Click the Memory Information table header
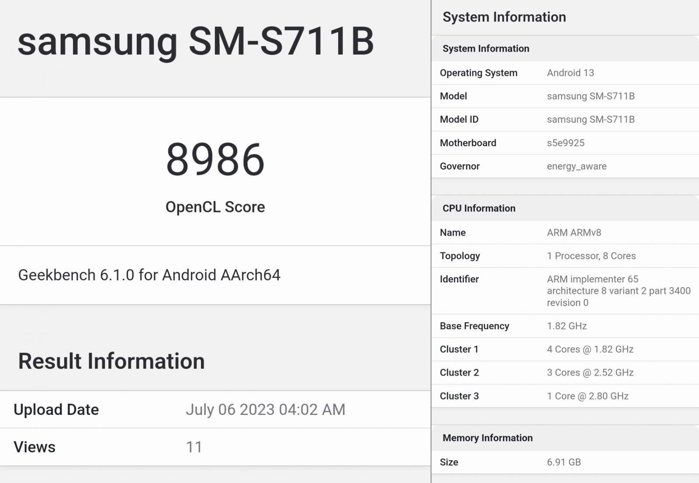This screenshot has height=483, width=699. pyautogui.click(x=488, y=438)
